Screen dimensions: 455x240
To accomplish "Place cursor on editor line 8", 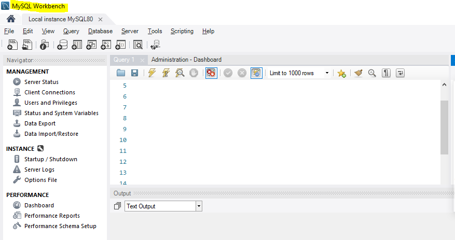I will coord(284,118).
